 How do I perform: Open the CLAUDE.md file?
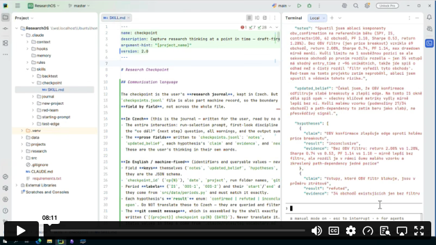pos(42,171)
